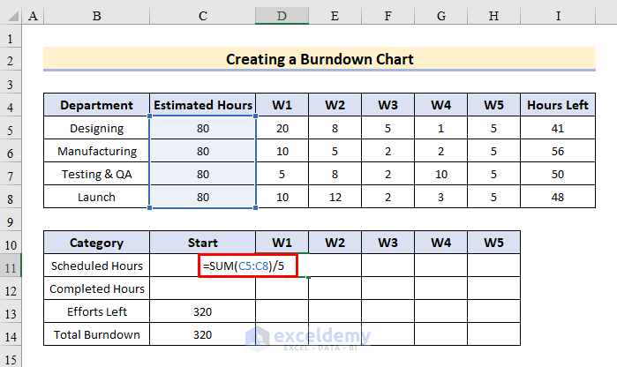Click column I header
Viewport: 617px width, 367px height.
(557, 17)
